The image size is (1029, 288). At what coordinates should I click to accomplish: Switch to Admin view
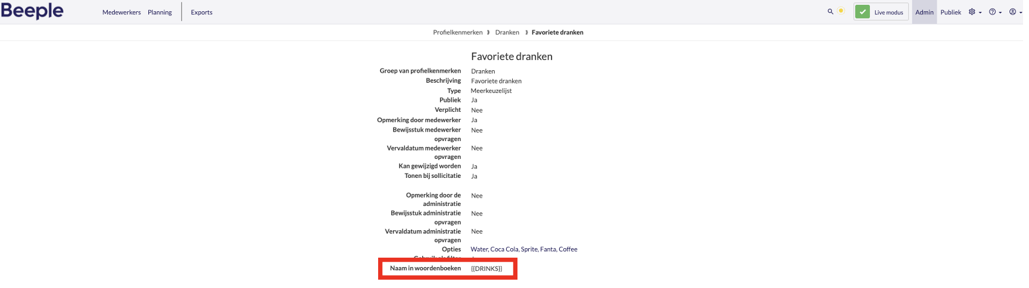tap(924, 12)
